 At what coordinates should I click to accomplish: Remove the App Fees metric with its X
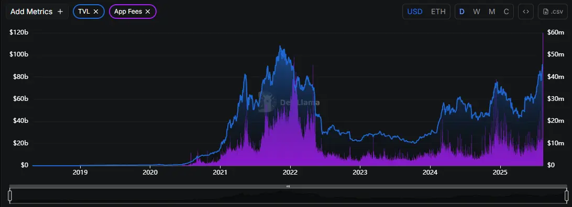(148, 11)
